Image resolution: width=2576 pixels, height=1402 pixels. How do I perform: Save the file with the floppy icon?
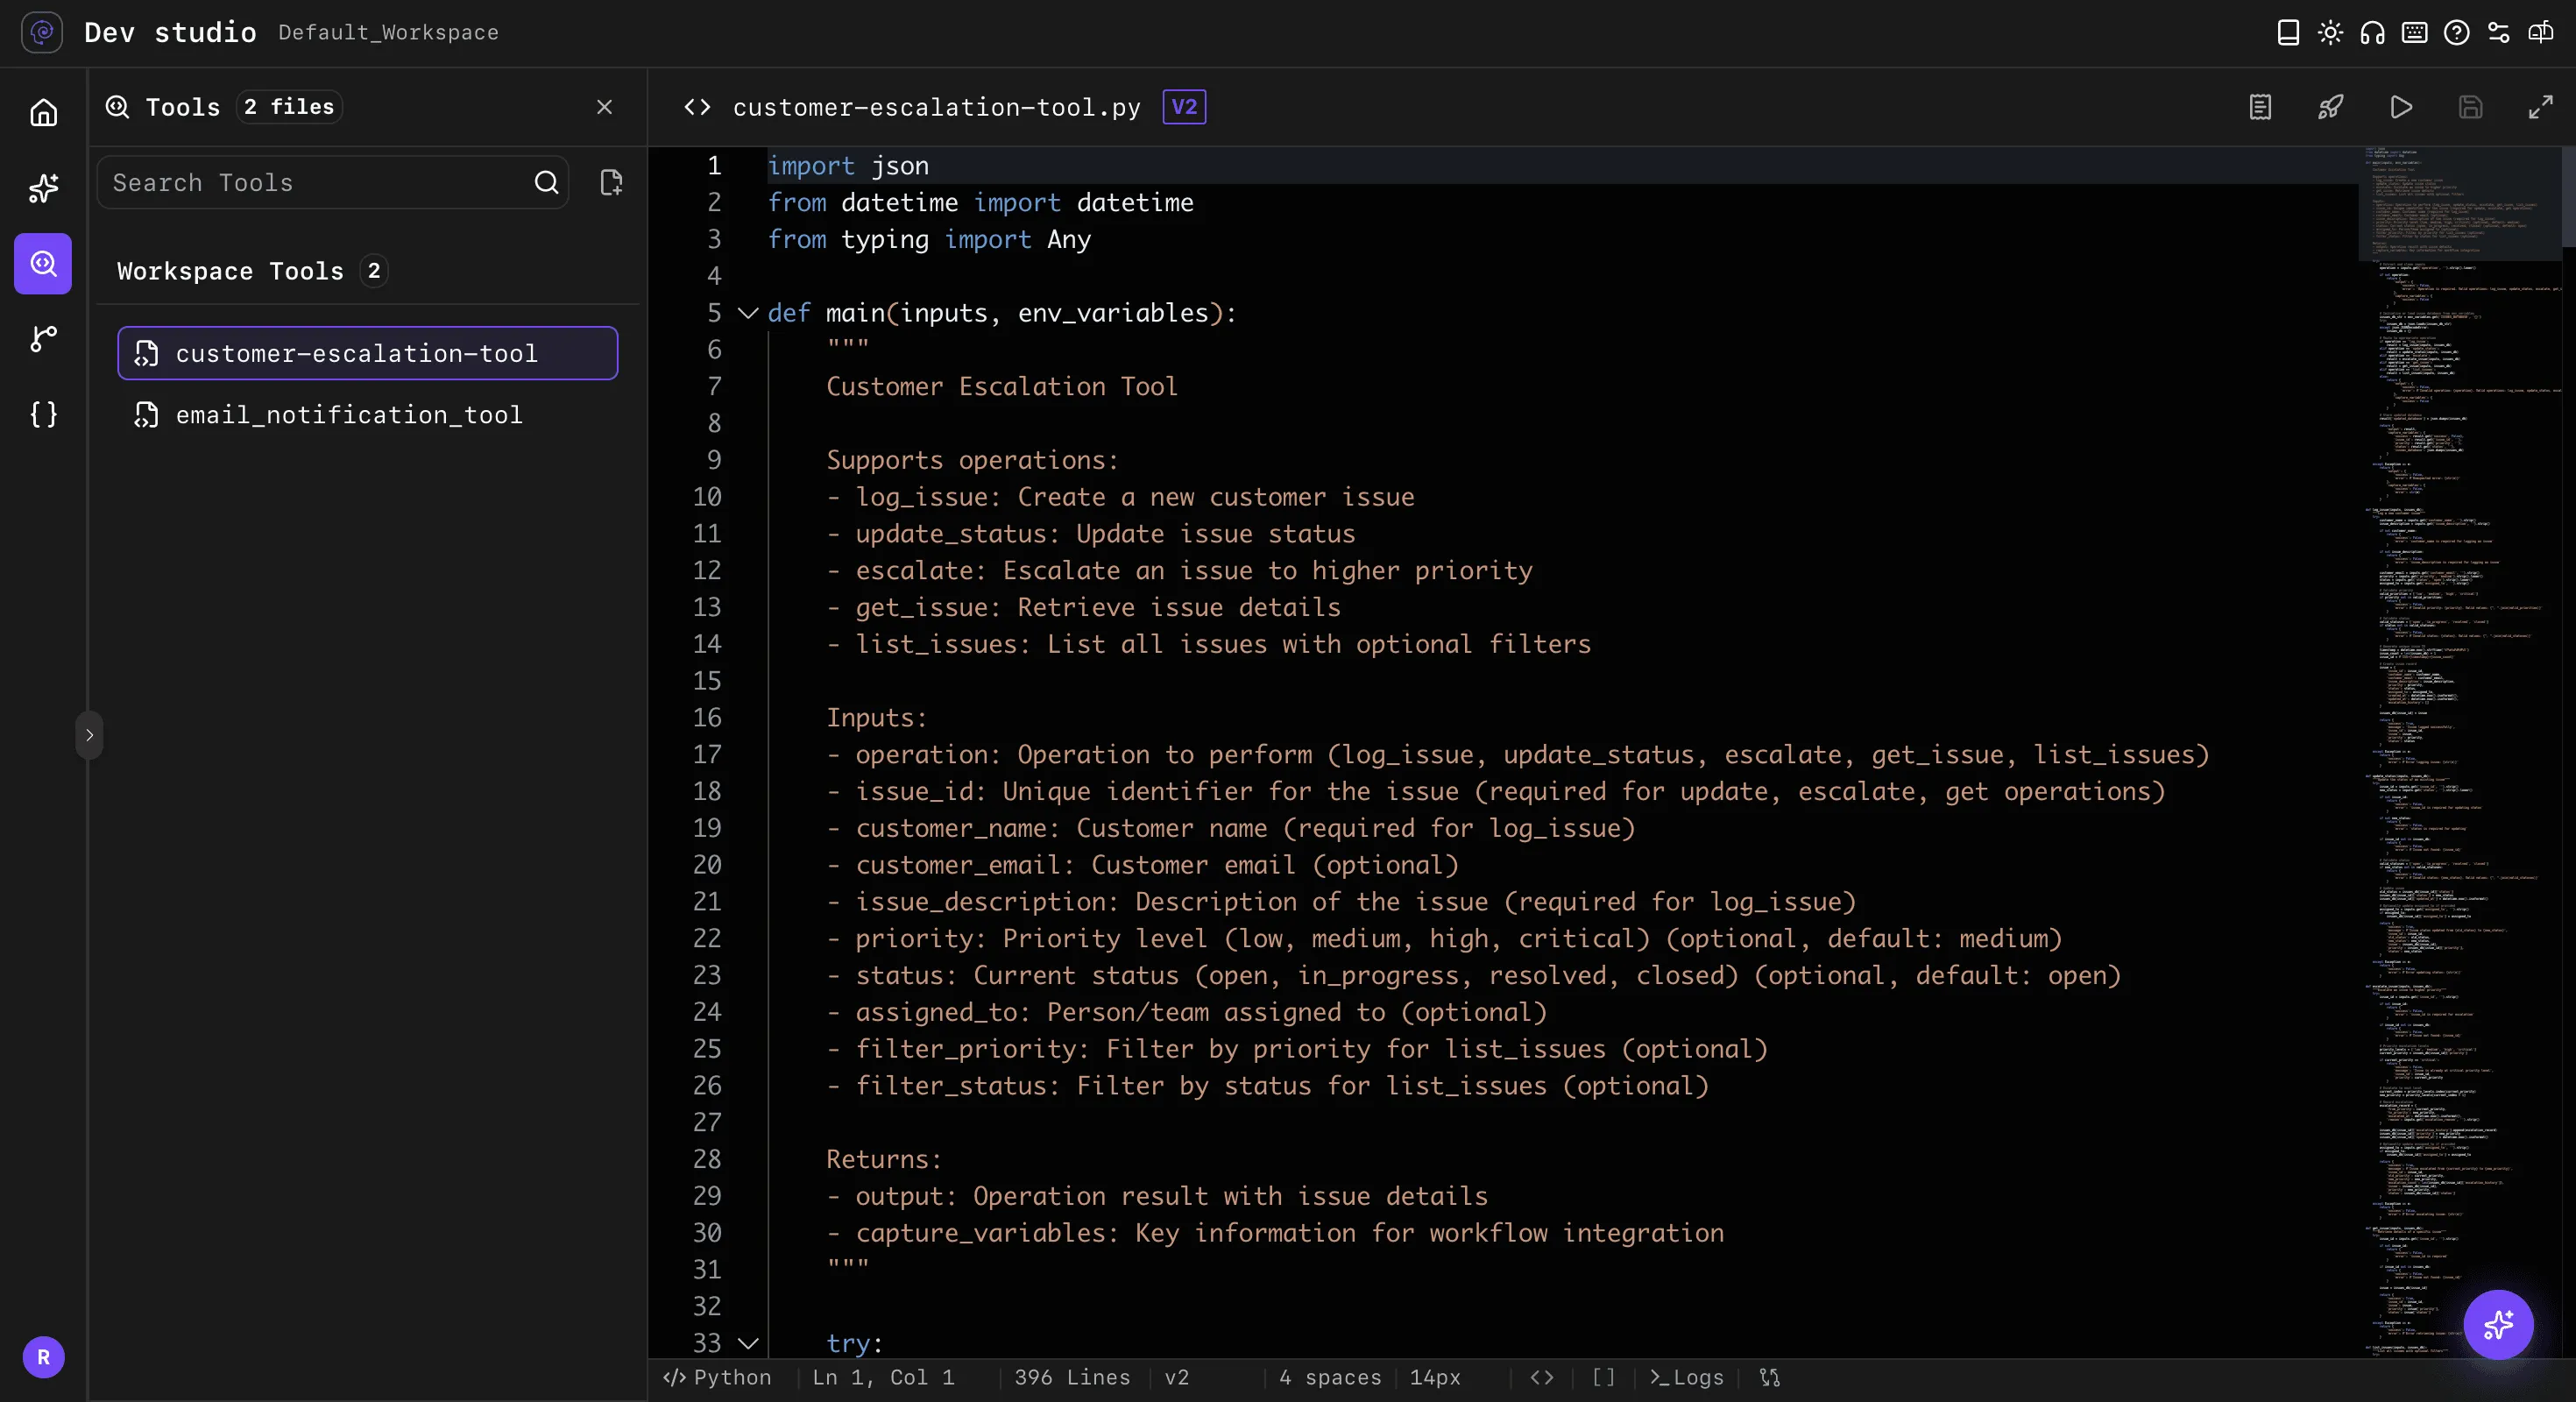click(2470, 107)
